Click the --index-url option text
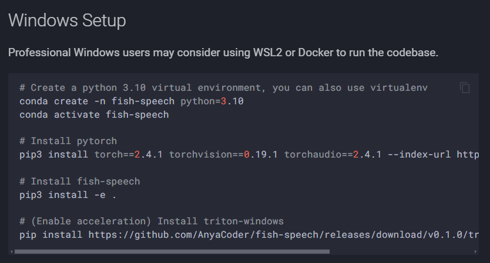This screenshot has height=263, width=490. [x=419, y=155]
